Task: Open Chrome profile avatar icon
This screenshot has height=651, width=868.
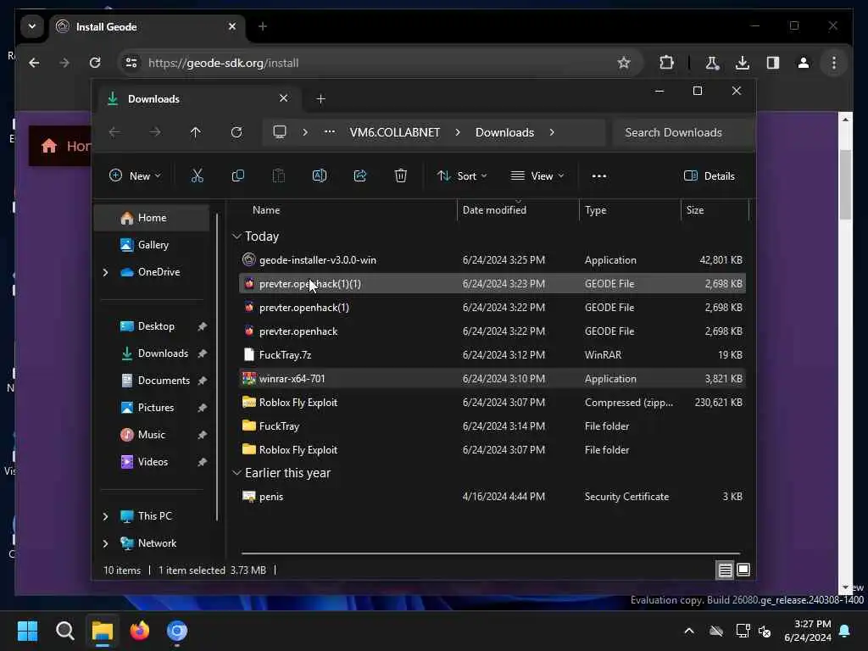Action: pos(804,63)
